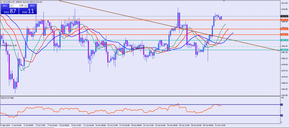Click the RSI 70 overbought level tag

(x=282, y=105)
